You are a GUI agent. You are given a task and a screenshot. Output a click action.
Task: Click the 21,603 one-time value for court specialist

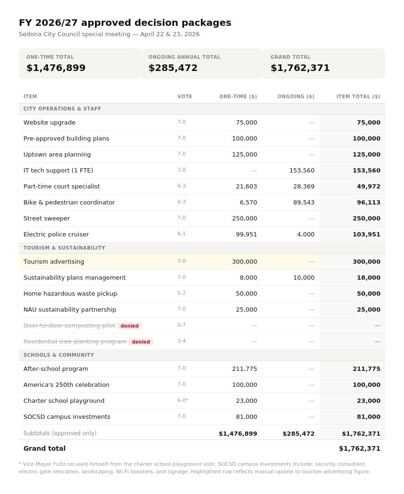point(247,187)
